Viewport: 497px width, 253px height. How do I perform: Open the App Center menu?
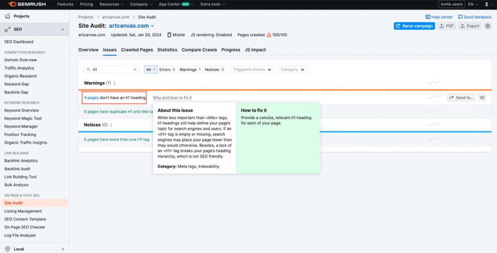[x=177, y=4]
